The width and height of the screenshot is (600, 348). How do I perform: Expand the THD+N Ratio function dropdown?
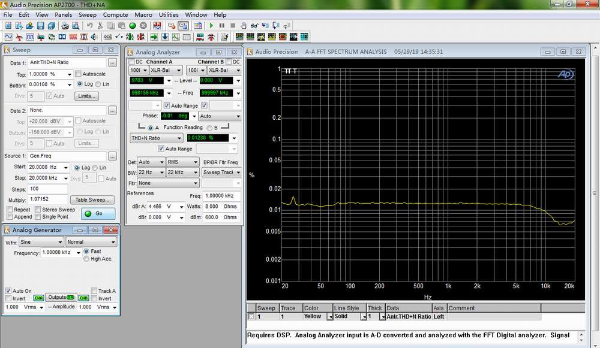(178, 138)
